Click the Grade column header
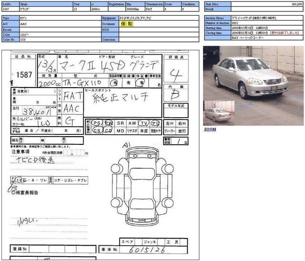Screen dimensions: 305x261 click(x=46, y=4)
